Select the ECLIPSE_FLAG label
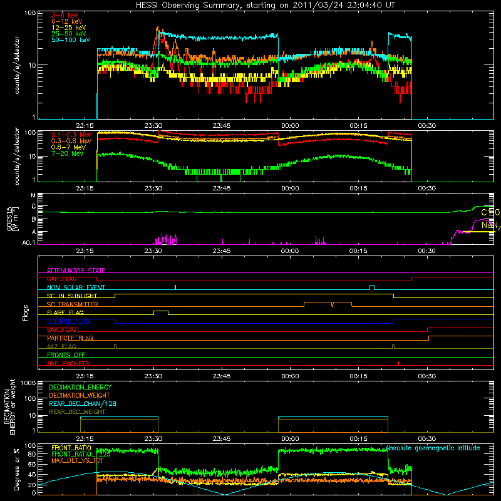 click(x=68, y=321)
